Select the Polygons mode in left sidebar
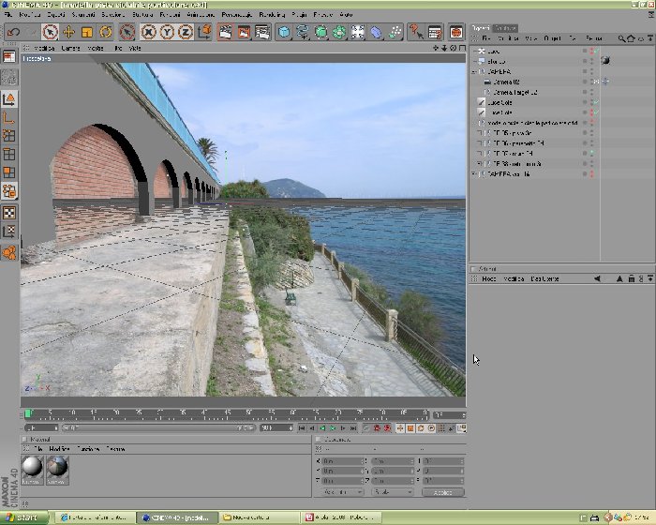 point(9,172)
